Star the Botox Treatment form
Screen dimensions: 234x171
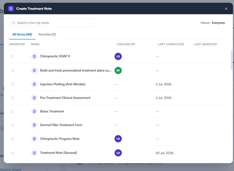coord(13,112)
